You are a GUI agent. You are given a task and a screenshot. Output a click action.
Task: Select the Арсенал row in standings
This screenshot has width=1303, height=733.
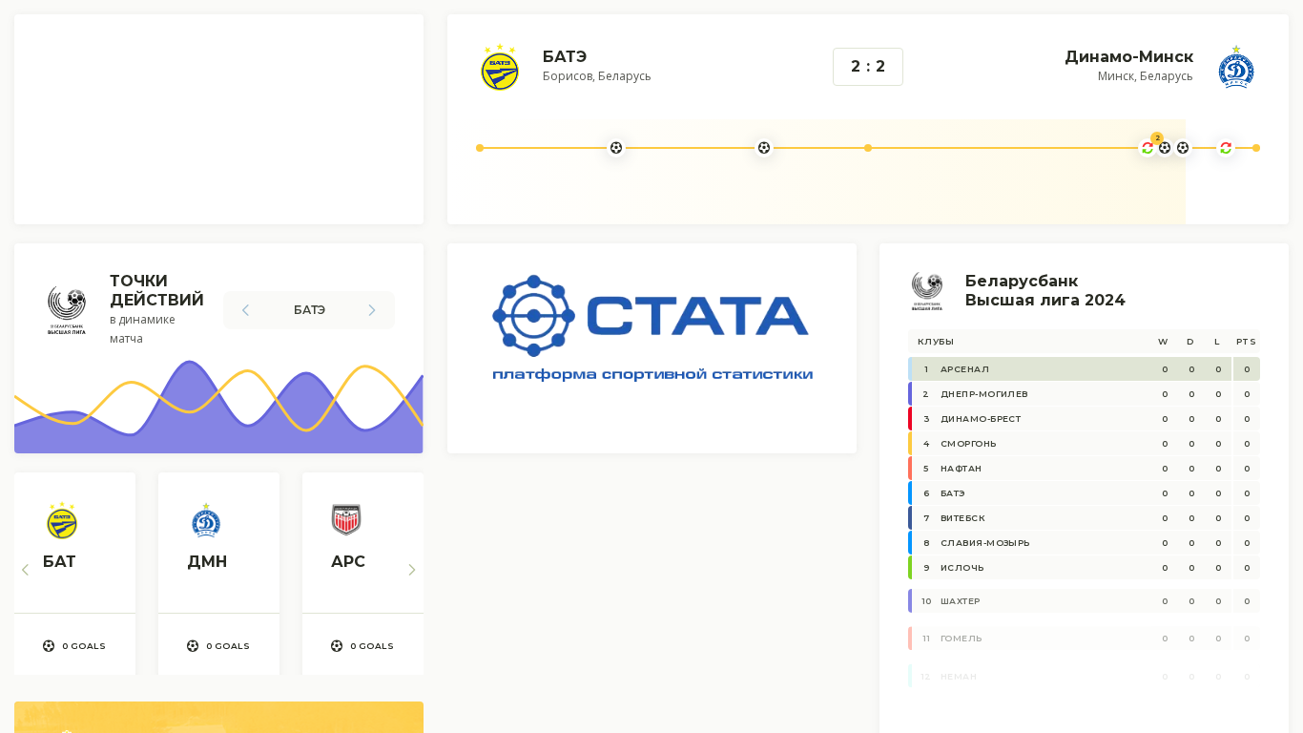[x=1084, y=369]
